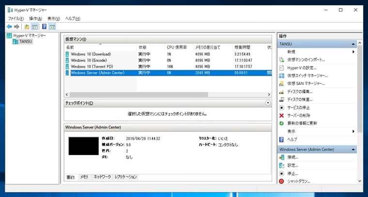
Task: Click the Actions pane scroll down arrow
Action: click(x=360, y=181)
